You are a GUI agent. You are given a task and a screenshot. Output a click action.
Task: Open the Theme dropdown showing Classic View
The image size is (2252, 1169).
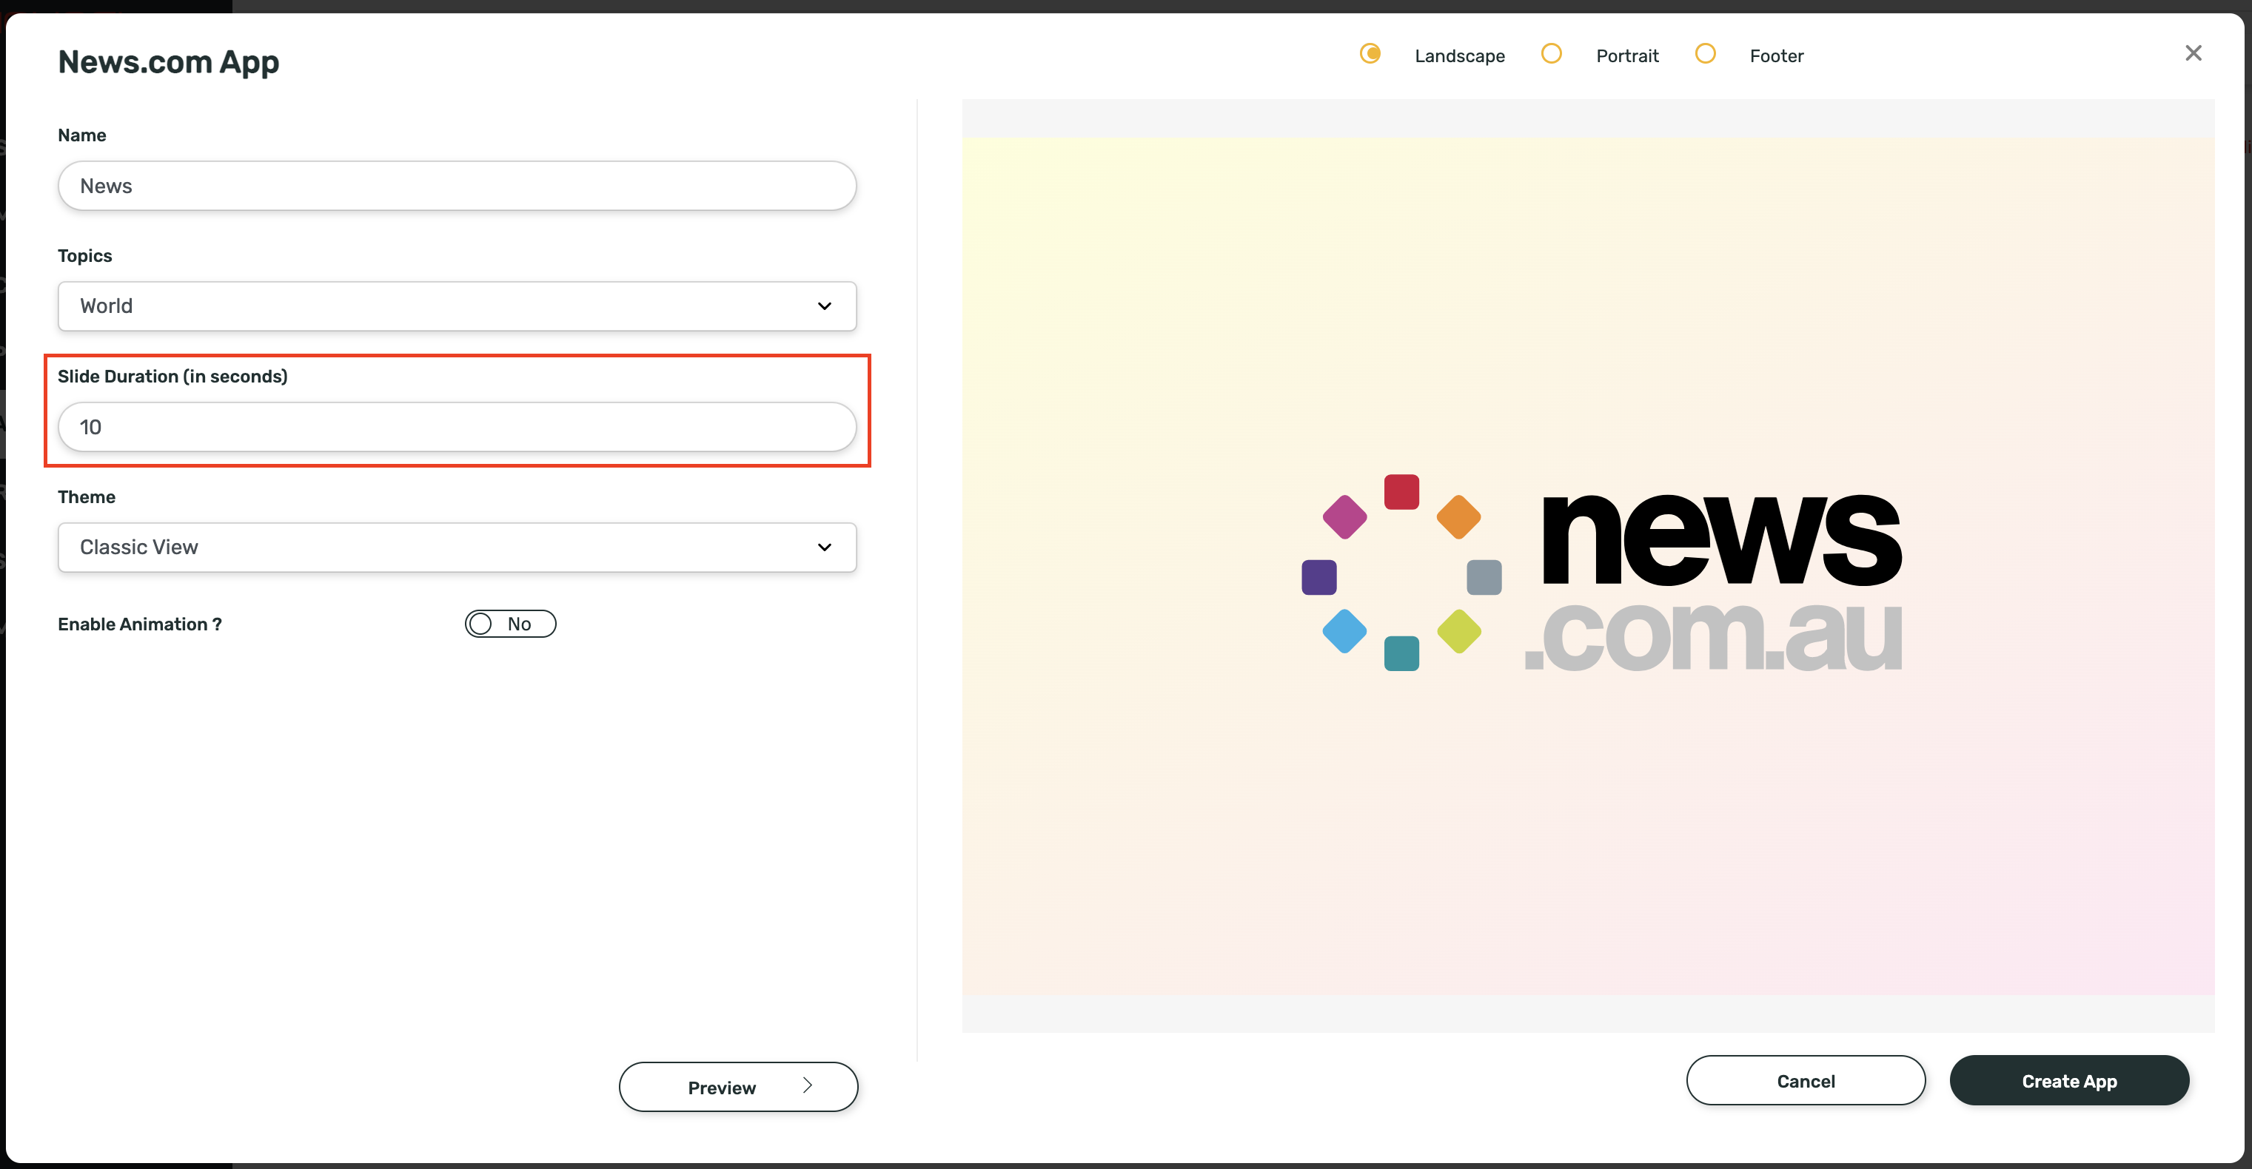[x=456, y=547]
